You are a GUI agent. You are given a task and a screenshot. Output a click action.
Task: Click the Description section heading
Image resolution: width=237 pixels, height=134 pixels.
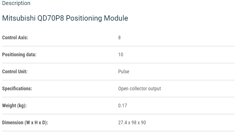coord(16,3)
